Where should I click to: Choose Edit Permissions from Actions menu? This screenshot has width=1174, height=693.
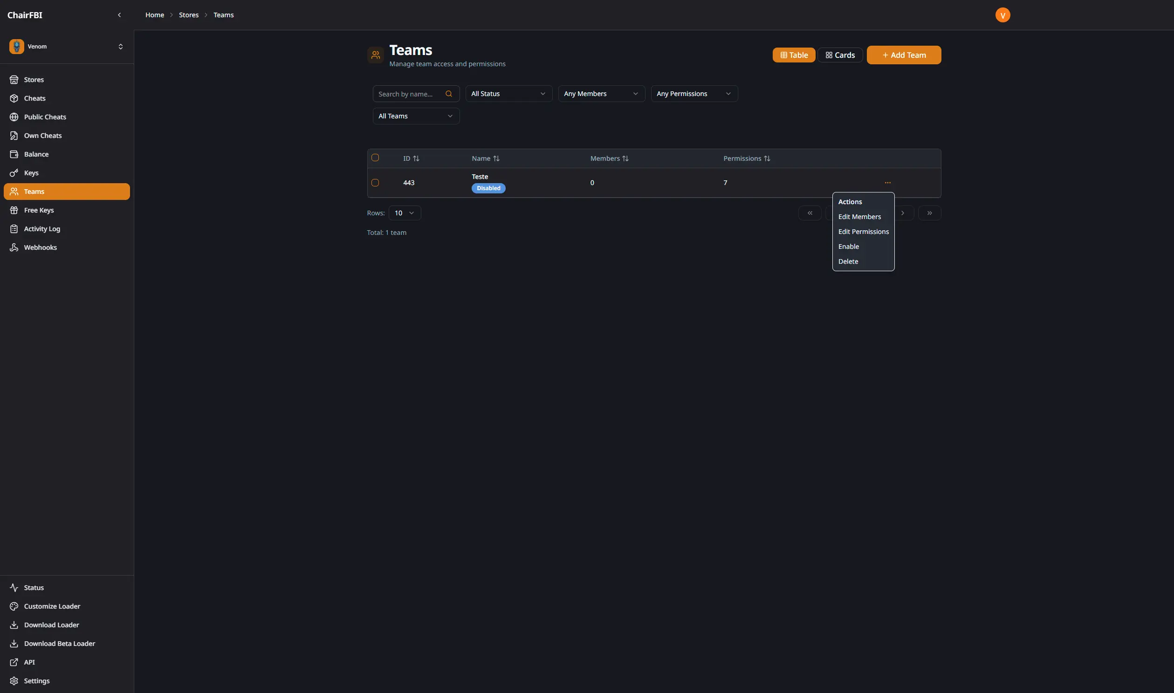click(x=864, y=231)
